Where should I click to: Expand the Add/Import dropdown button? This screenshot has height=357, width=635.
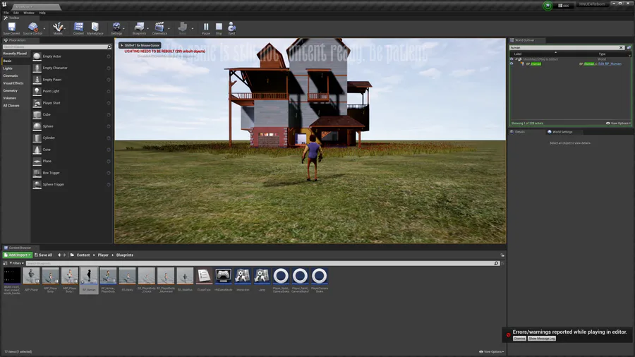pos(18,255)
